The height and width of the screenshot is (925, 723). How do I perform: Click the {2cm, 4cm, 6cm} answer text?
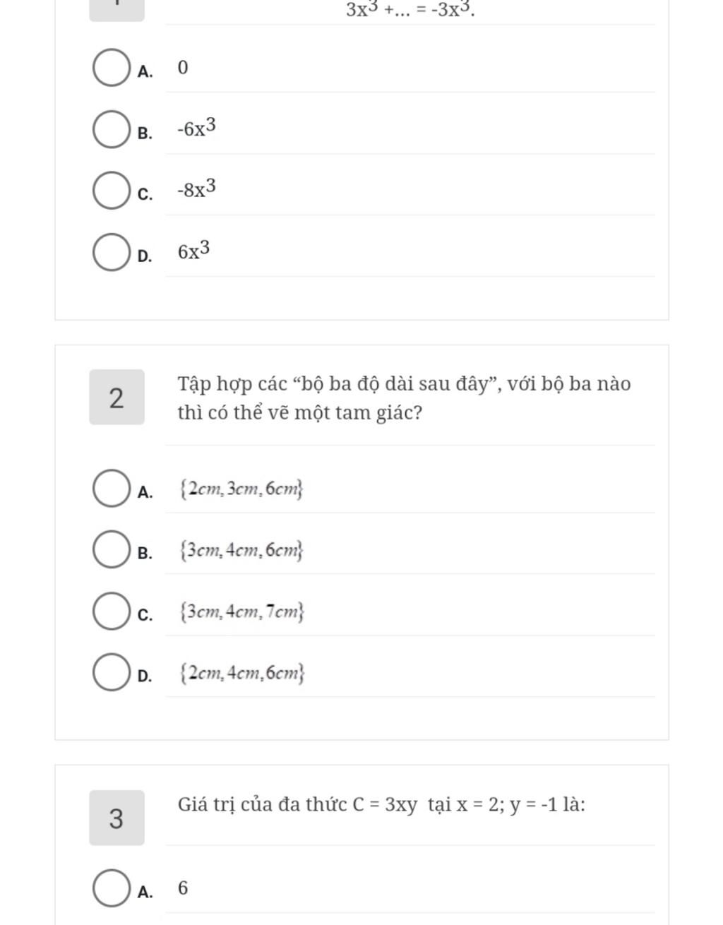[x=241, y=673]
